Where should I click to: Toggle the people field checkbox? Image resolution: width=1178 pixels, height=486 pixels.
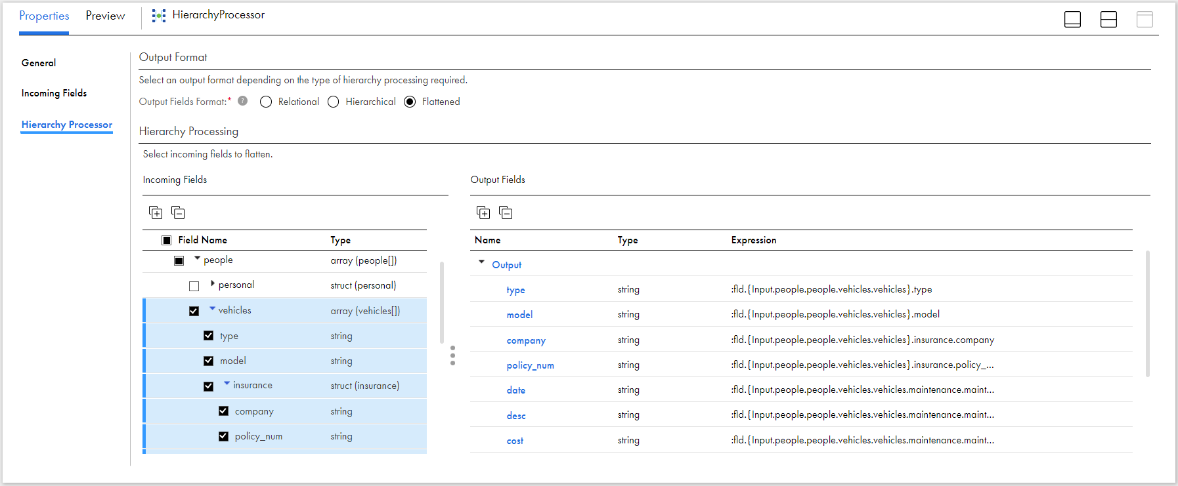tap(179, 260)
